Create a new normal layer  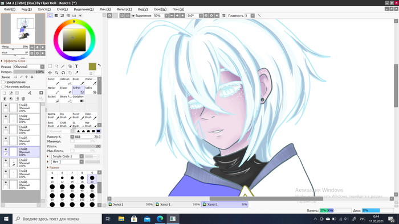pyautogui.click(x=5, y=93)
